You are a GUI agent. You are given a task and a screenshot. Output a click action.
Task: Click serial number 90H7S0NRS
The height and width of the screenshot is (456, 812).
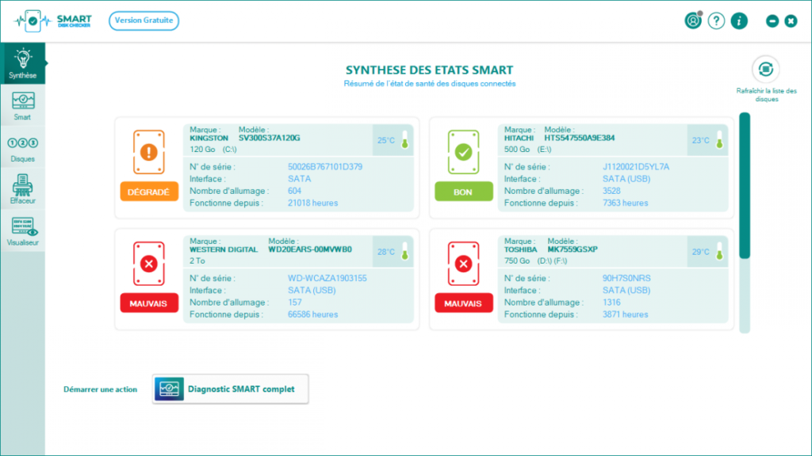626,278
